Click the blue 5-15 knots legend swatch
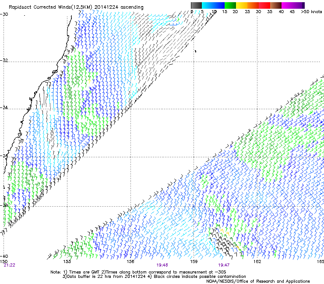Image resolution: width=324 pixels, height=284 pixels. 213,5
